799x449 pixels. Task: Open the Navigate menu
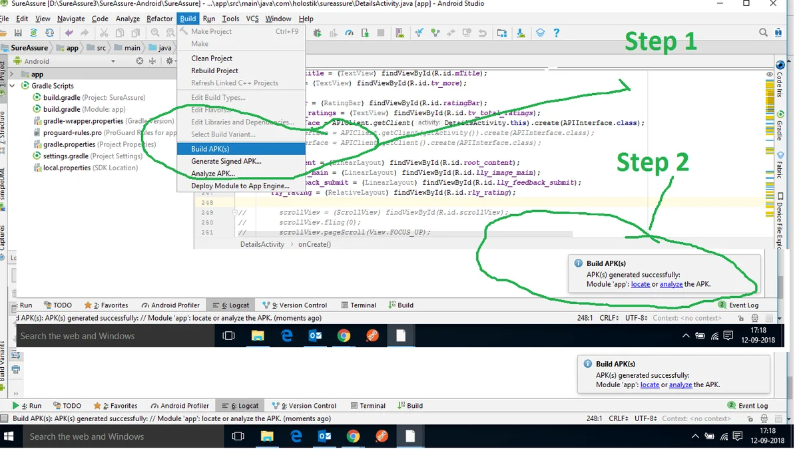click(x=71, y=19)
